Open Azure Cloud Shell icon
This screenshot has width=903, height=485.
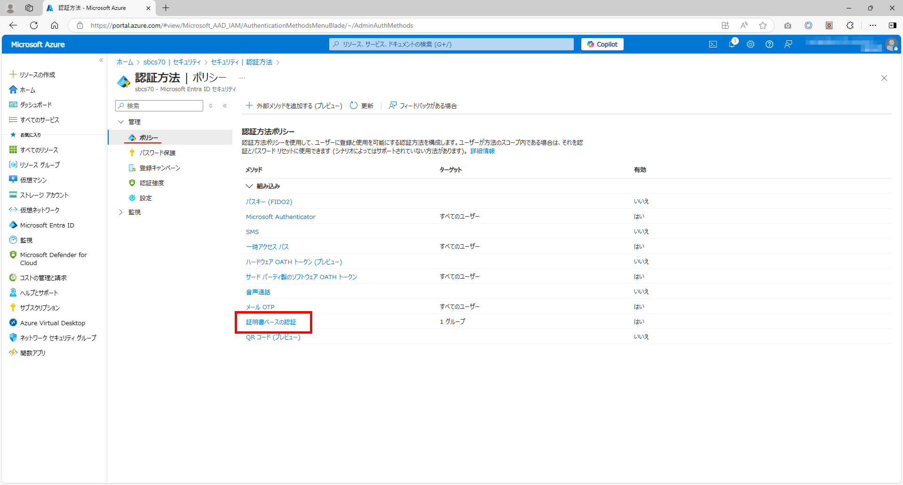coord(713,44)
